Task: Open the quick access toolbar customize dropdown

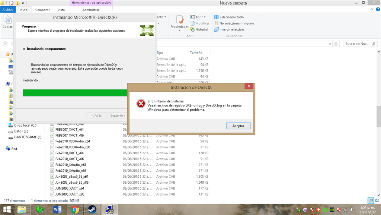Action: pos(23,3)
